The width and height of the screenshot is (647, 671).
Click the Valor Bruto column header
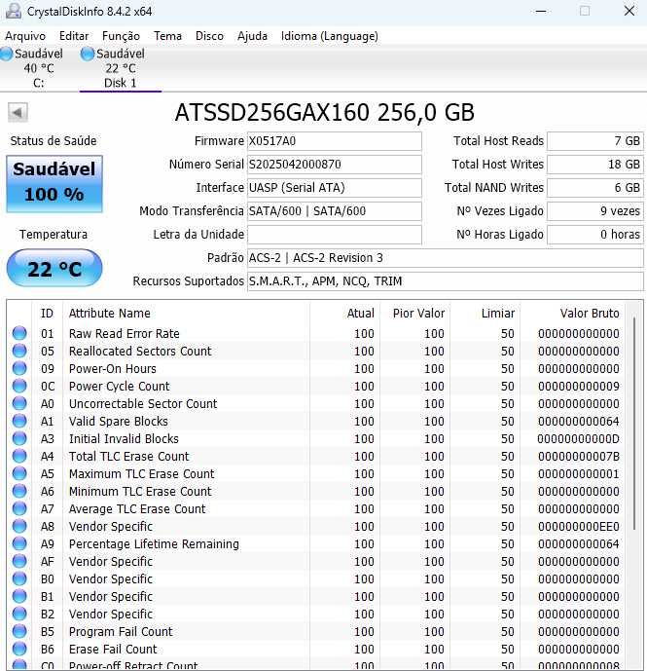coord(572,314)
